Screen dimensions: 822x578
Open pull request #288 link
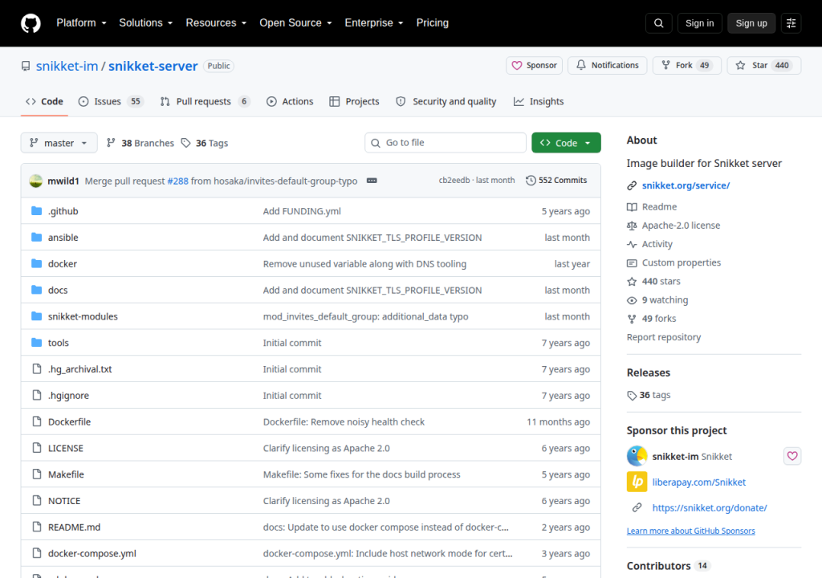177,181
